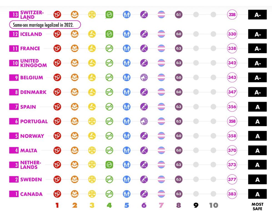Click Switzerland's red same-sex marriage icon

coord(57,14)
